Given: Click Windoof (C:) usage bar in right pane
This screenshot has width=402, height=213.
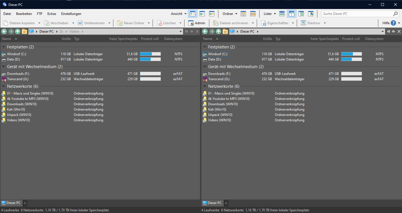Looking at the screenshot, I should point(351,54).
